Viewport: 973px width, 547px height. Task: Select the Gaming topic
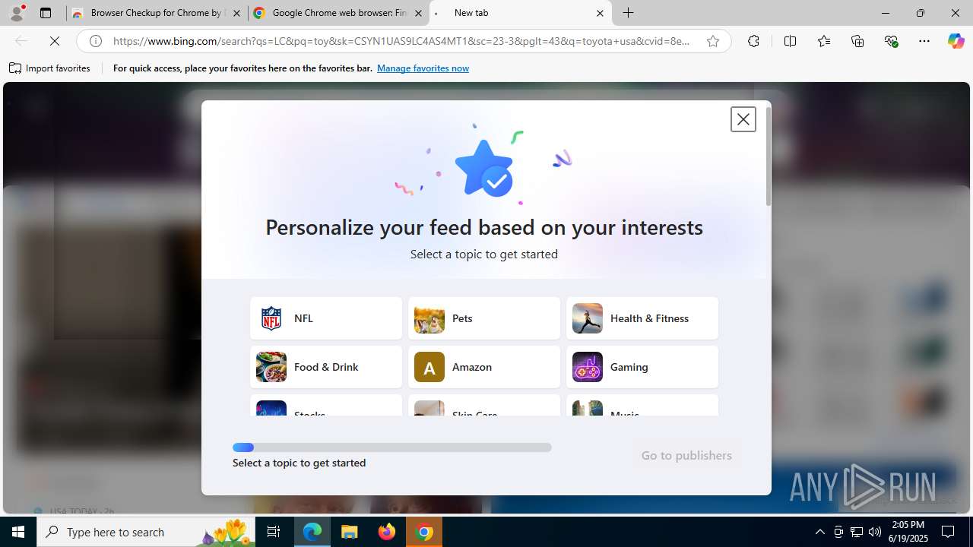[642, 367]
